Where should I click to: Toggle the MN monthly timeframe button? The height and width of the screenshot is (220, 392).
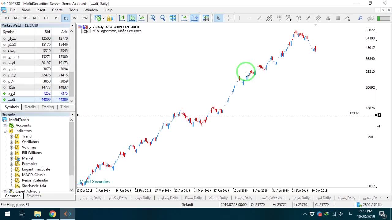pyautogui.click(x=85, y=18)
